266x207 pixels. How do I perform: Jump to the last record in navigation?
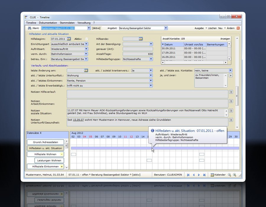pos(204,175)
